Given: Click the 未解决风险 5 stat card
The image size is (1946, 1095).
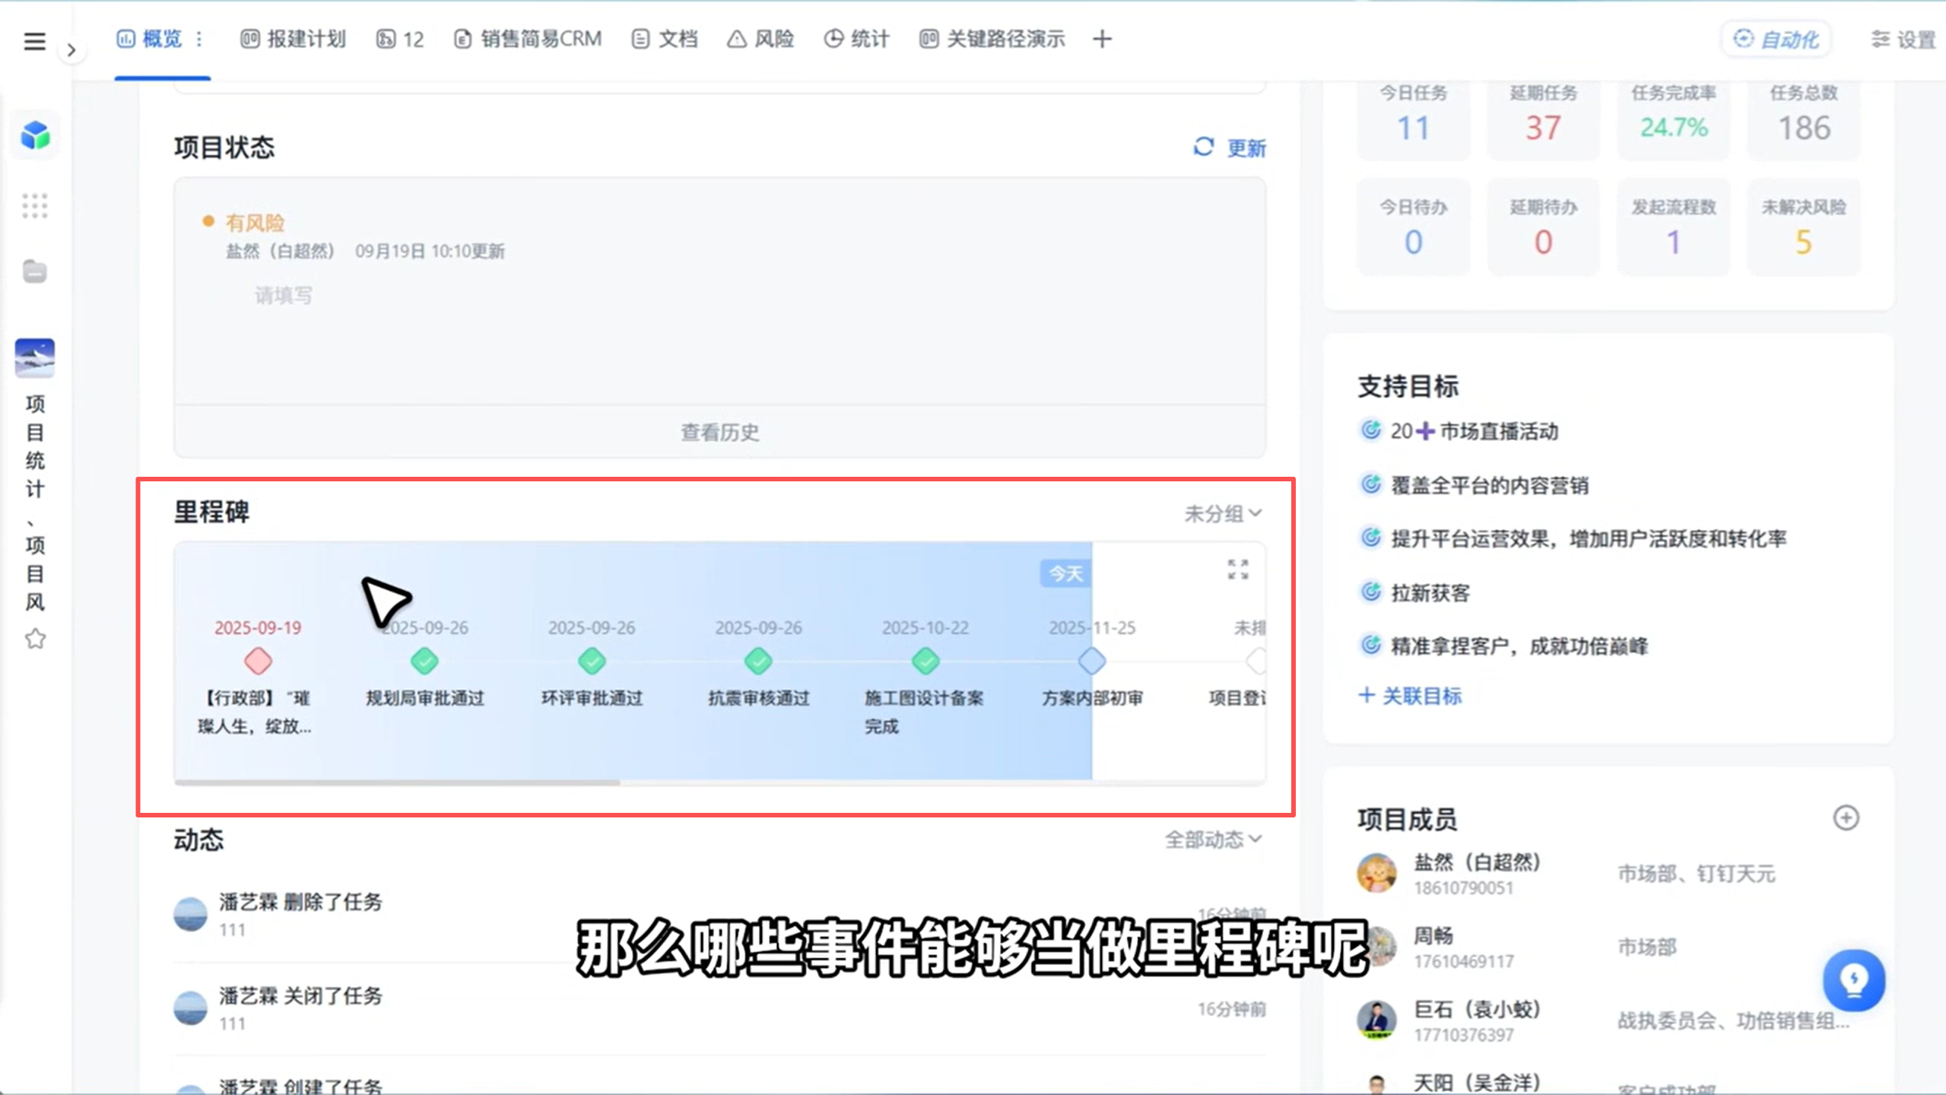Looking at the screenshot, I should tap(1804, 227).
